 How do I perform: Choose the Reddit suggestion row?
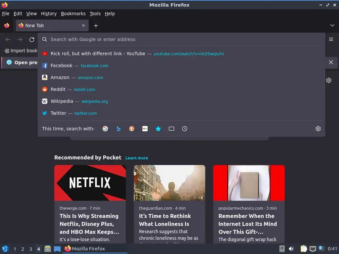click(x=182, y=89)
